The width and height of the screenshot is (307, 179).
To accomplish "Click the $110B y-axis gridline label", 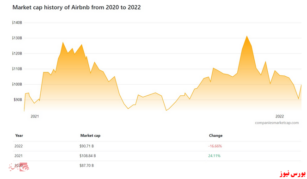I will click(17, 69).
